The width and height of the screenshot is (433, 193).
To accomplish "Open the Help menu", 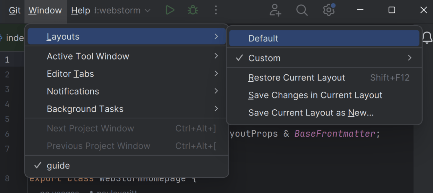I will coord(80,10).
